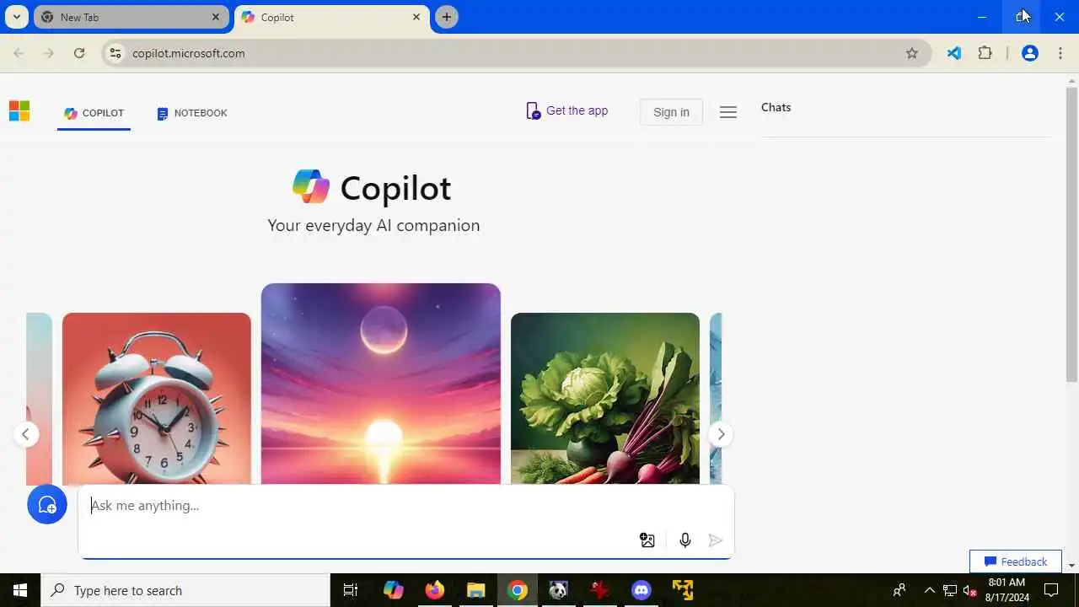Click the microphone icon in chat box
The width and height of the screenshot is (1079, 607).
[685, 540]
